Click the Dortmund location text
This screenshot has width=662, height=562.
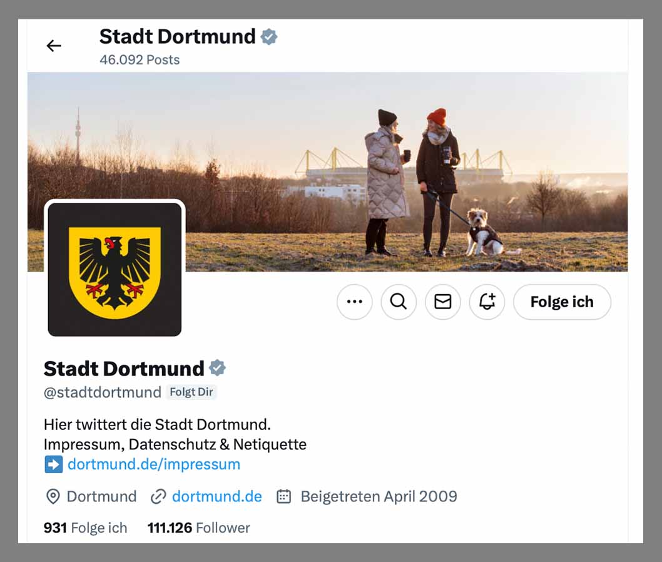point(102,496)
